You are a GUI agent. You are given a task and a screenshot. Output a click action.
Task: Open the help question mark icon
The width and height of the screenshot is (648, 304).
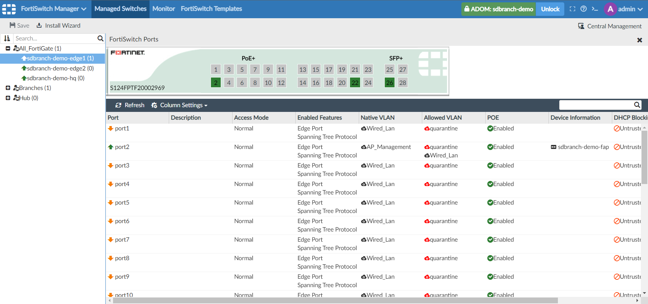584,9
